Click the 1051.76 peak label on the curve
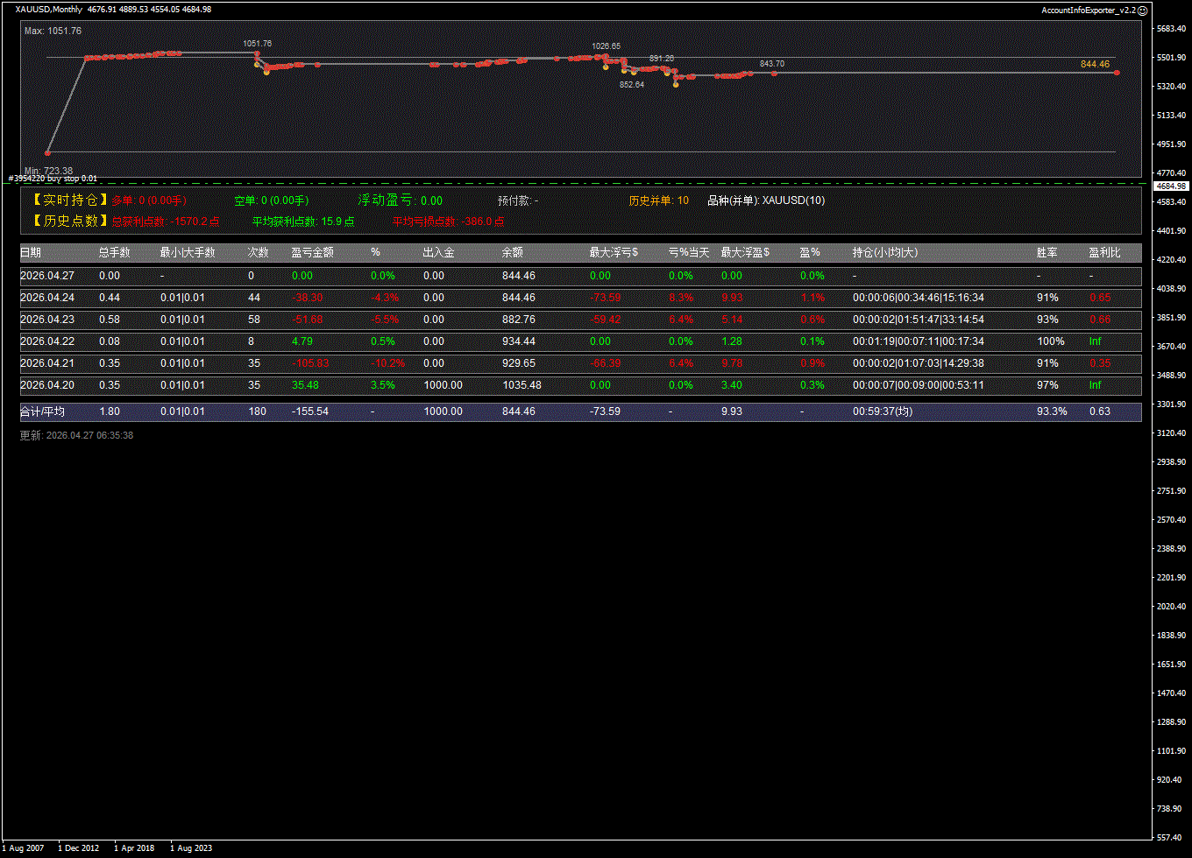This screenshot has height=858, width=1192. (x=257, y=43)
